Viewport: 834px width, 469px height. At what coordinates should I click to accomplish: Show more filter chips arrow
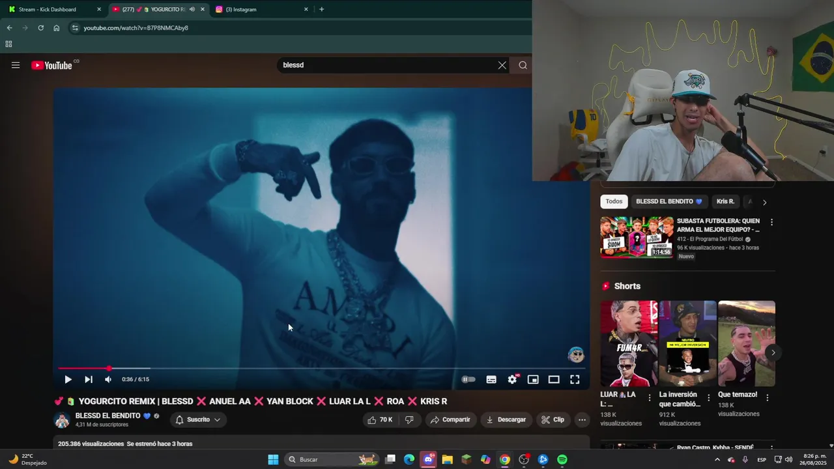coord(764,202)
